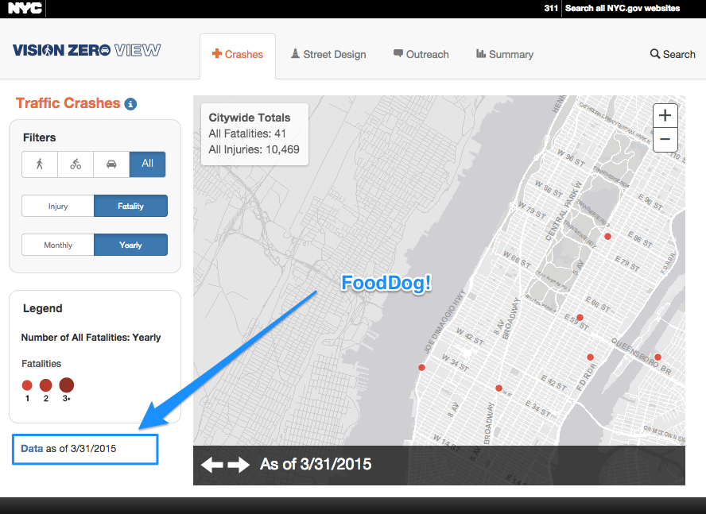The height and width of the screenshot is (514, 706).
Task: Click the 2 fatalities legend circle
Action: (45, 385)
